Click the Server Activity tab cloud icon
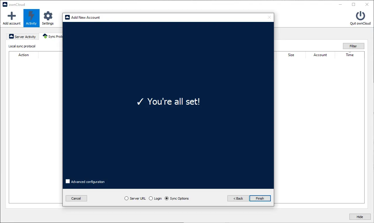Viewport: 374px width, 223px height. [11, 37]
